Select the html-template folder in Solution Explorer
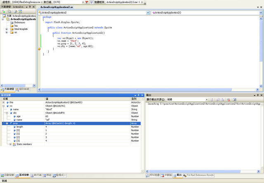 (x=19, y=29)
